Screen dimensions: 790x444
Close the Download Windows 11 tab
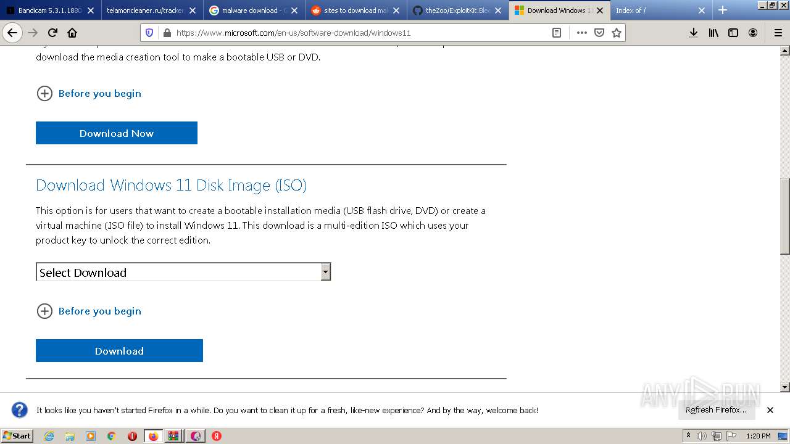(x=600, y=10)
